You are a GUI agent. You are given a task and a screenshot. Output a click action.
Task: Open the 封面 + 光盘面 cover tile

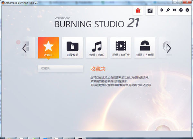pos(145,48)
